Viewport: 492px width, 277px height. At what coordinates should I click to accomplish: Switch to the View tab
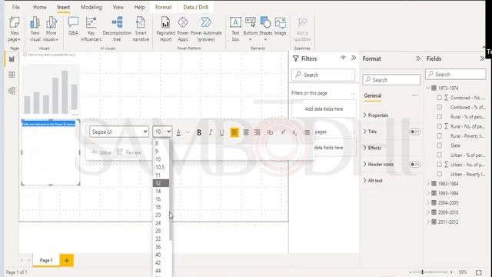click(118, 7)
